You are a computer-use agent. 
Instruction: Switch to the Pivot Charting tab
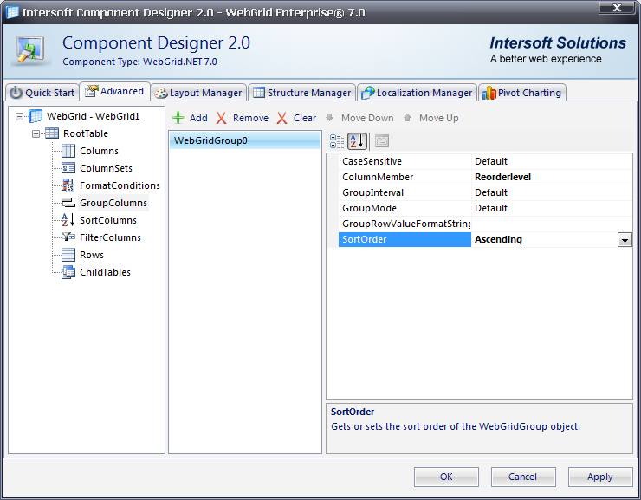522,93
